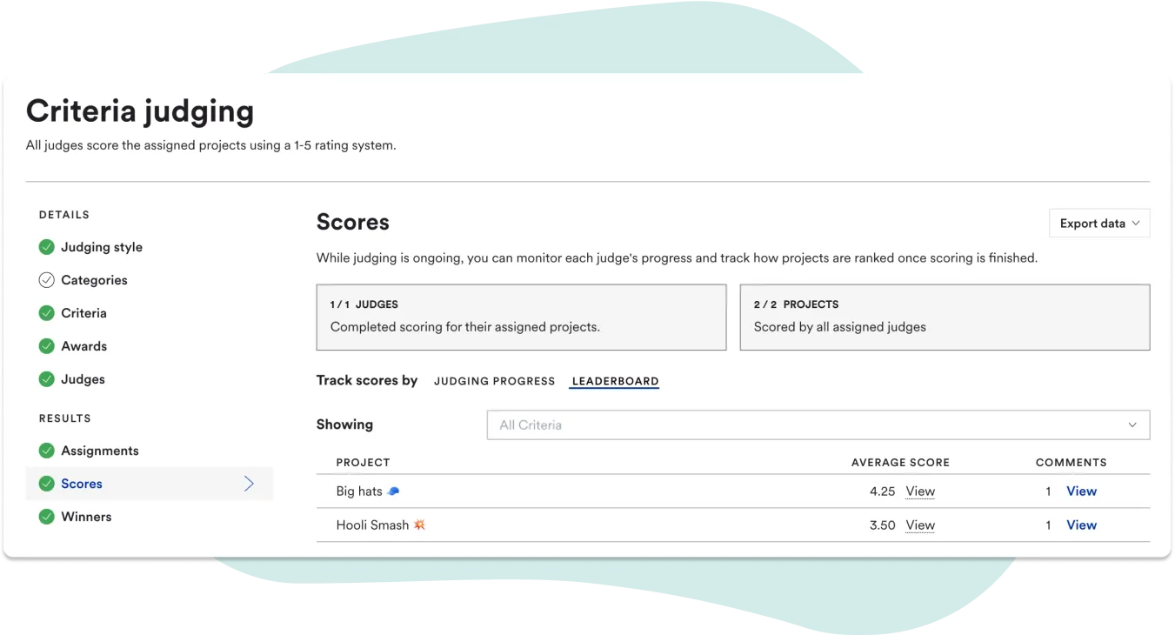Open the Export data dropdown
The height and width of the screenshot is (635, 1175).
tap(1098, 223)
